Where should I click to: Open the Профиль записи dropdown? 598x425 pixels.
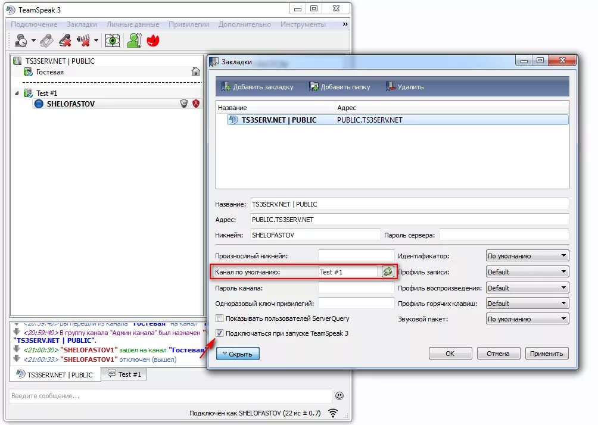pyautogui.click(x=528, y=272)
